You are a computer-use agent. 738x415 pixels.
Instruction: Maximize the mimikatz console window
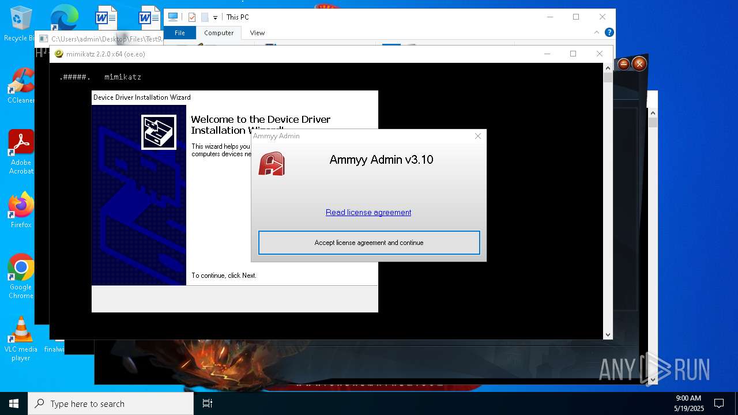click(x=573, y=54)
